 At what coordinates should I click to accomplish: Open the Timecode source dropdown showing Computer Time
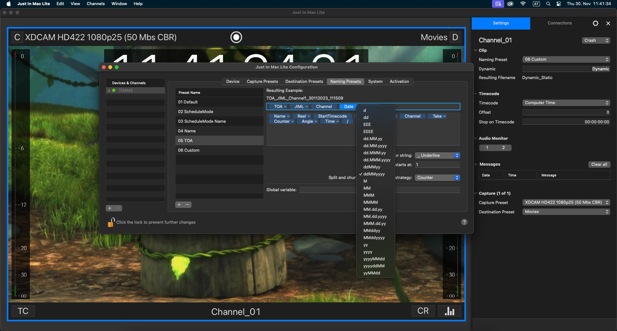pos(566,103)
